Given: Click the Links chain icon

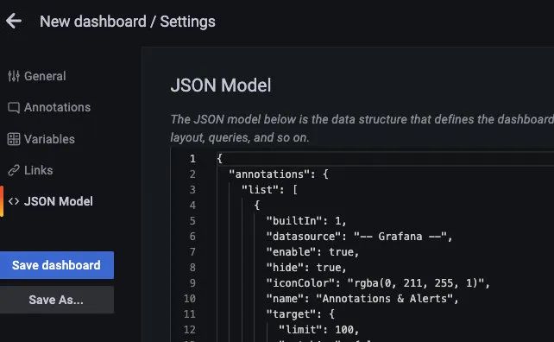Looking at the screenshot, I should (x=14, y=170).
